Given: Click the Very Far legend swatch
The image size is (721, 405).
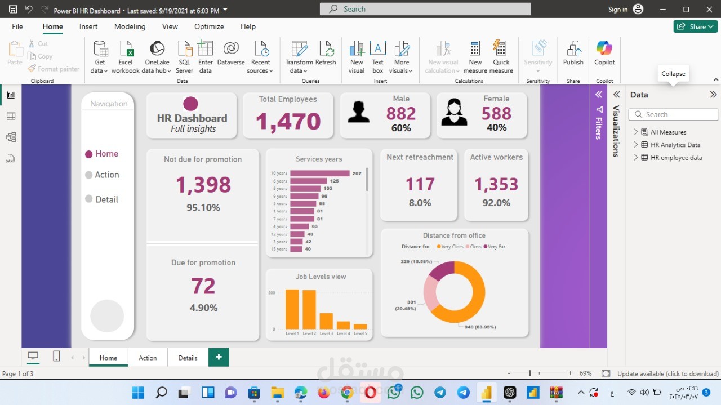Looking at the screenshot, I should [x=485, y=247].
